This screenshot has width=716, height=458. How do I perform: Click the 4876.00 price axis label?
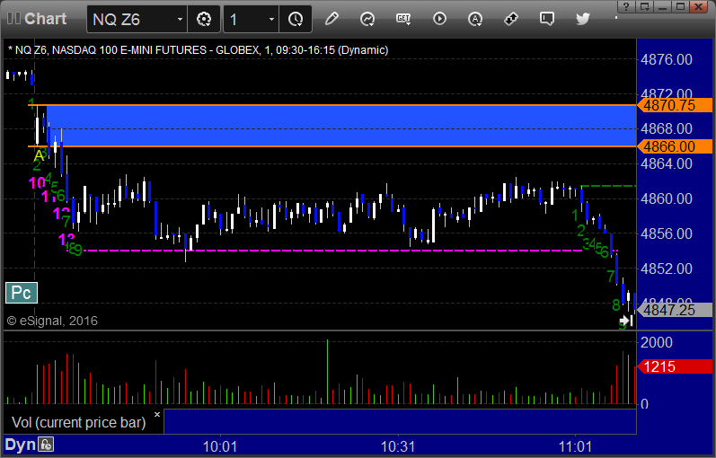[667, 59]
